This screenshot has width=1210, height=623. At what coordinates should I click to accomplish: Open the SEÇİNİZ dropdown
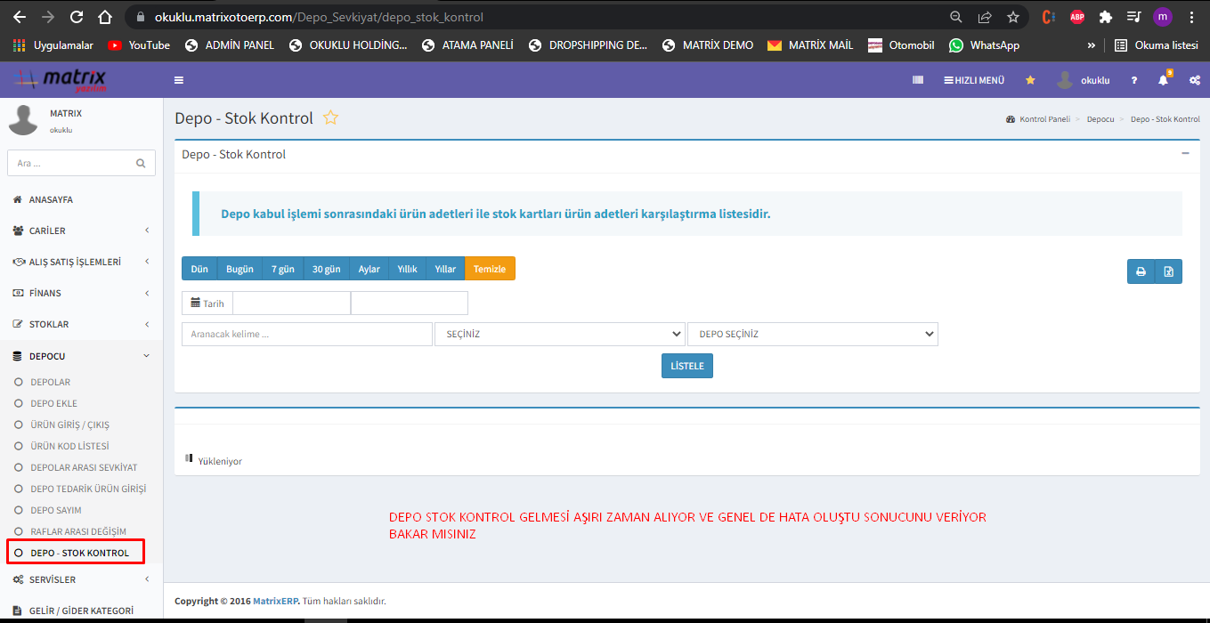pos(559,334)
